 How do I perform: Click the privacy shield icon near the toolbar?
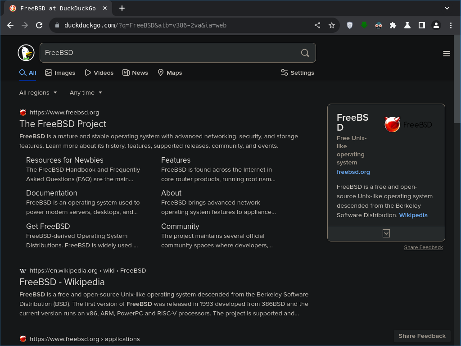click(x=349, y=25)
